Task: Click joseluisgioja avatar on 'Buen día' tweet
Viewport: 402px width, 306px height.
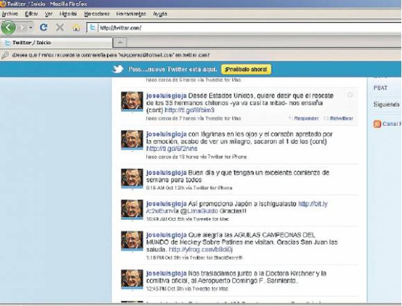Action: tap(132, 178)
